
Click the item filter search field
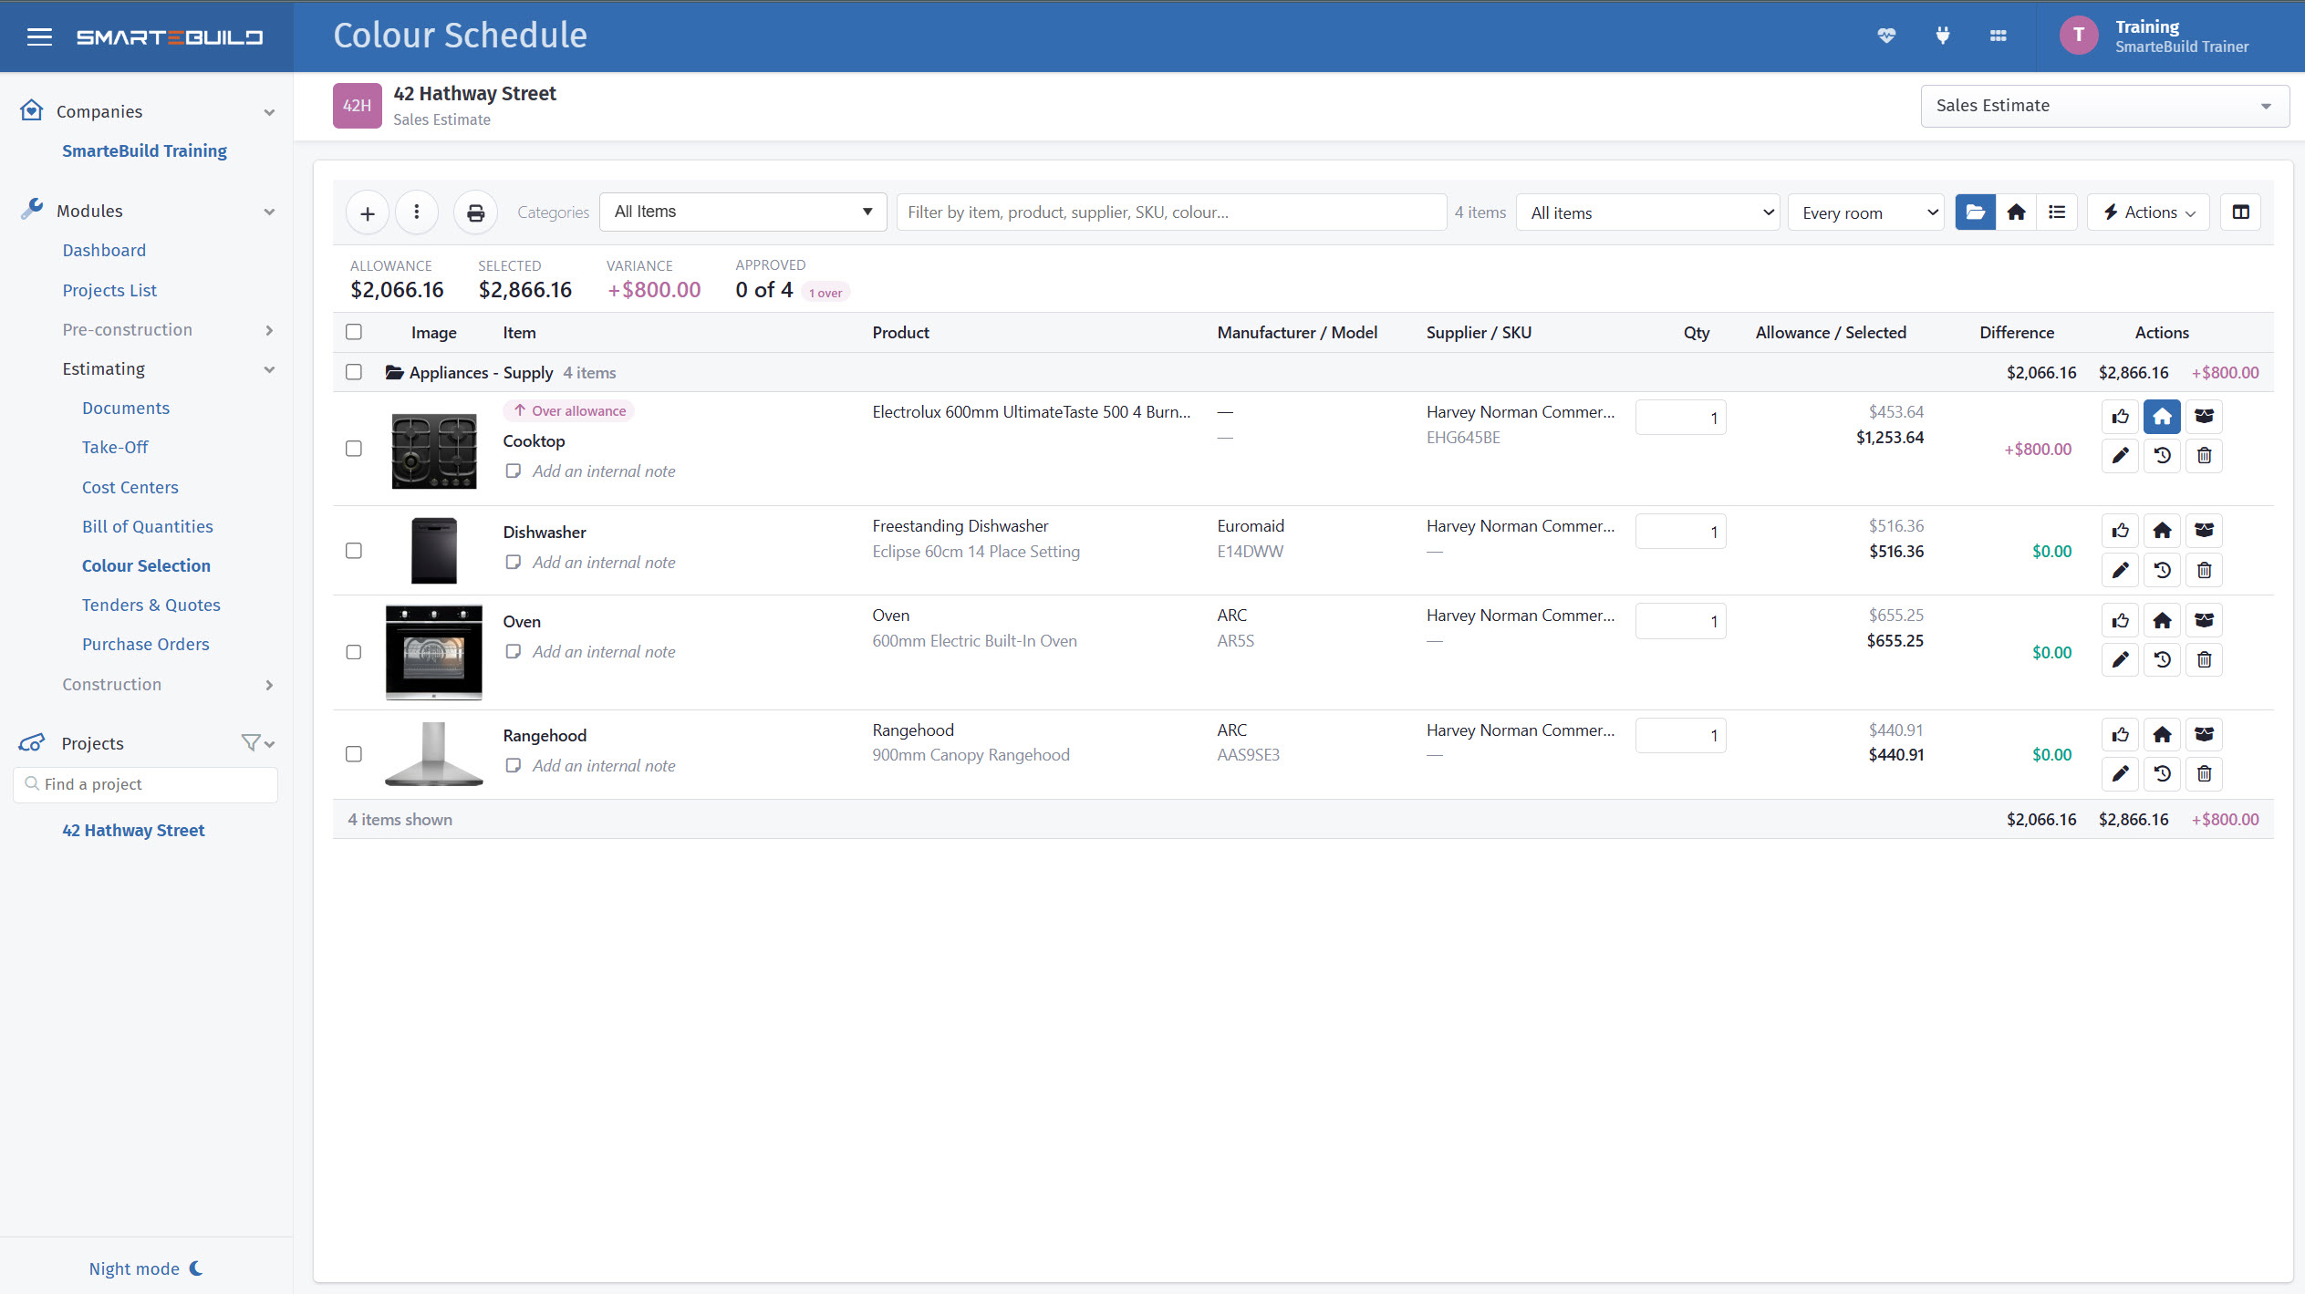pyautogui.click(x=1171, y=212)
